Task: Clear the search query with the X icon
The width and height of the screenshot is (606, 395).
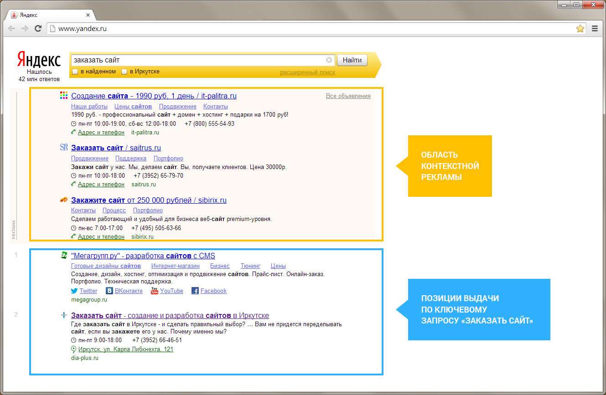Action: pyautogui.click(x=329, y=60)
